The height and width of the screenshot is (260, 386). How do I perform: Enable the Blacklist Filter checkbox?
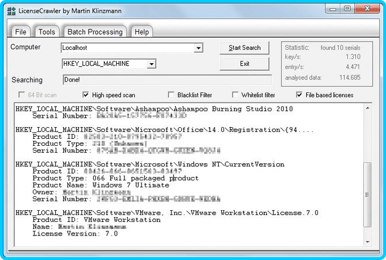[171, 95]
